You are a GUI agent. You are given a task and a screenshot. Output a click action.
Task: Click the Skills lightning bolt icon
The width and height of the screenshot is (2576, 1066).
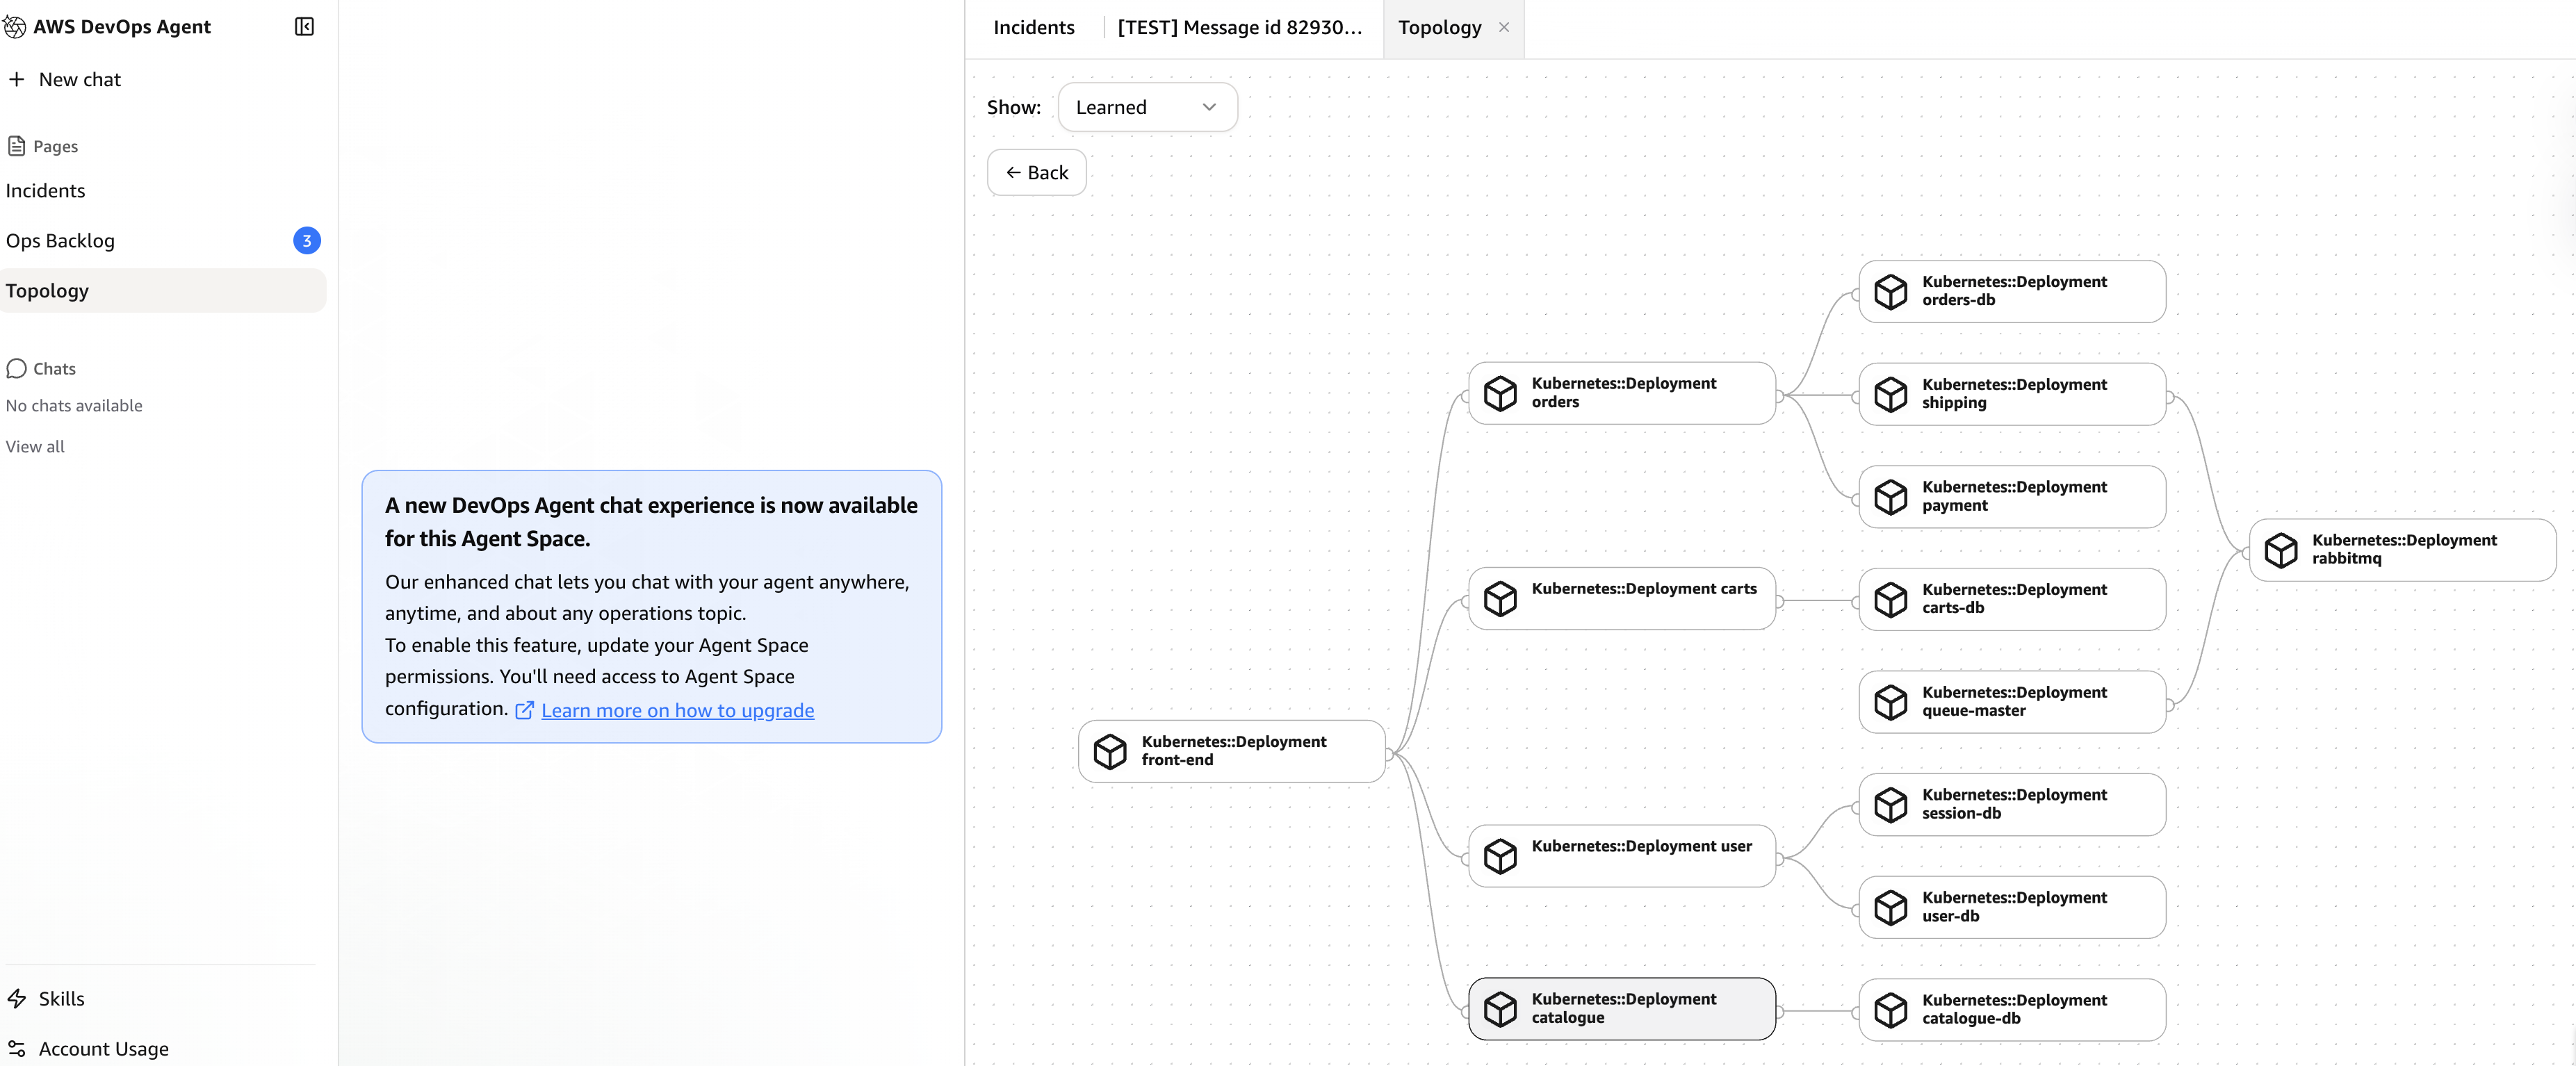18,998
